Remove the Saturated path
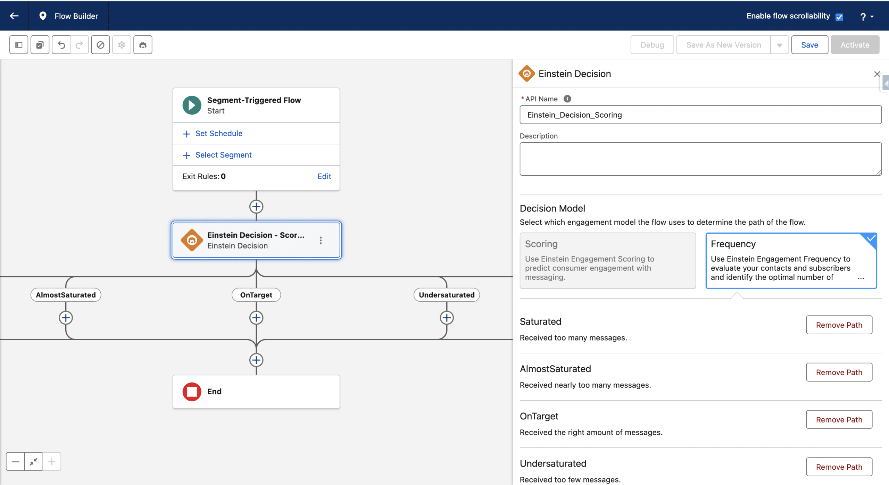 839,325
